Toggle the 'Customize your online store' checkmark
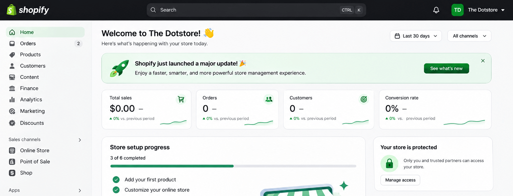 [x=116, y=190]
